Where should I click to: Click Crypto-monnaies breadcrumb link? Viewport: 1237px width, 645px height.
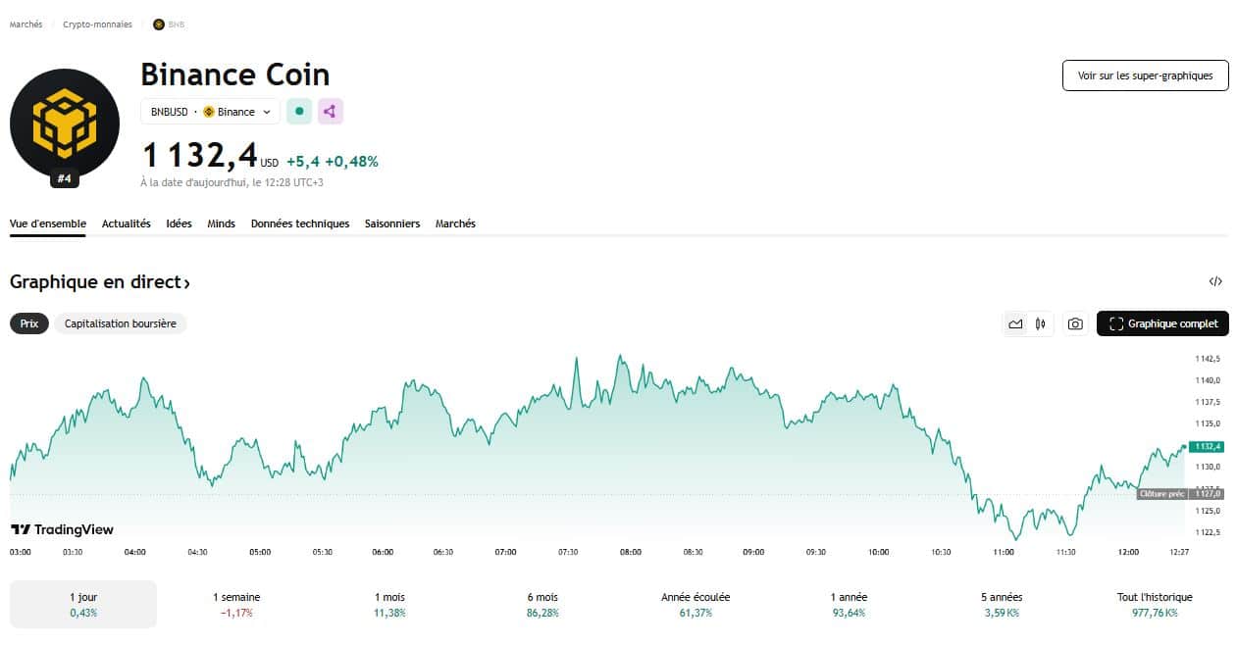[x=97, y=25]
